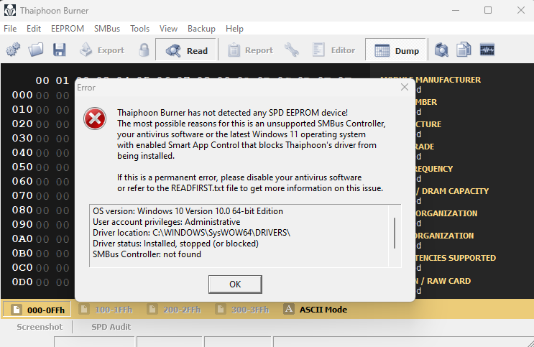Image resolution: width=534 pixels, height=347 pixels.
Task: Click the 'Driver status: Installed, stopped' line
Action: (176, 244)
